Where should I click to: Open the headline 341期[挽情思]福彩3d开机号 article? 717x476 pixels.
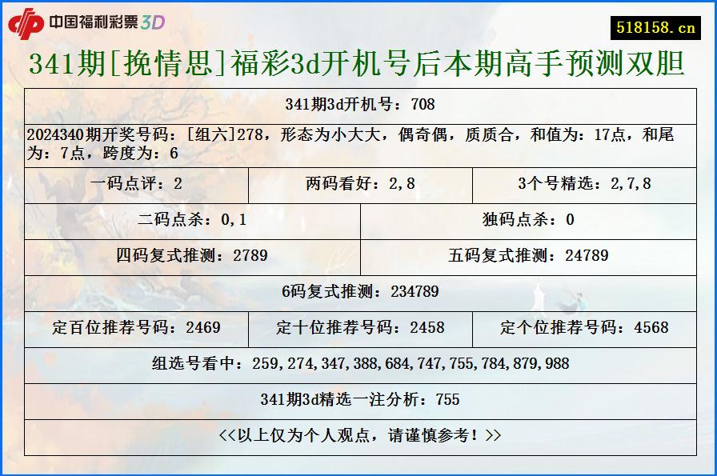click(x=358, y=66)
